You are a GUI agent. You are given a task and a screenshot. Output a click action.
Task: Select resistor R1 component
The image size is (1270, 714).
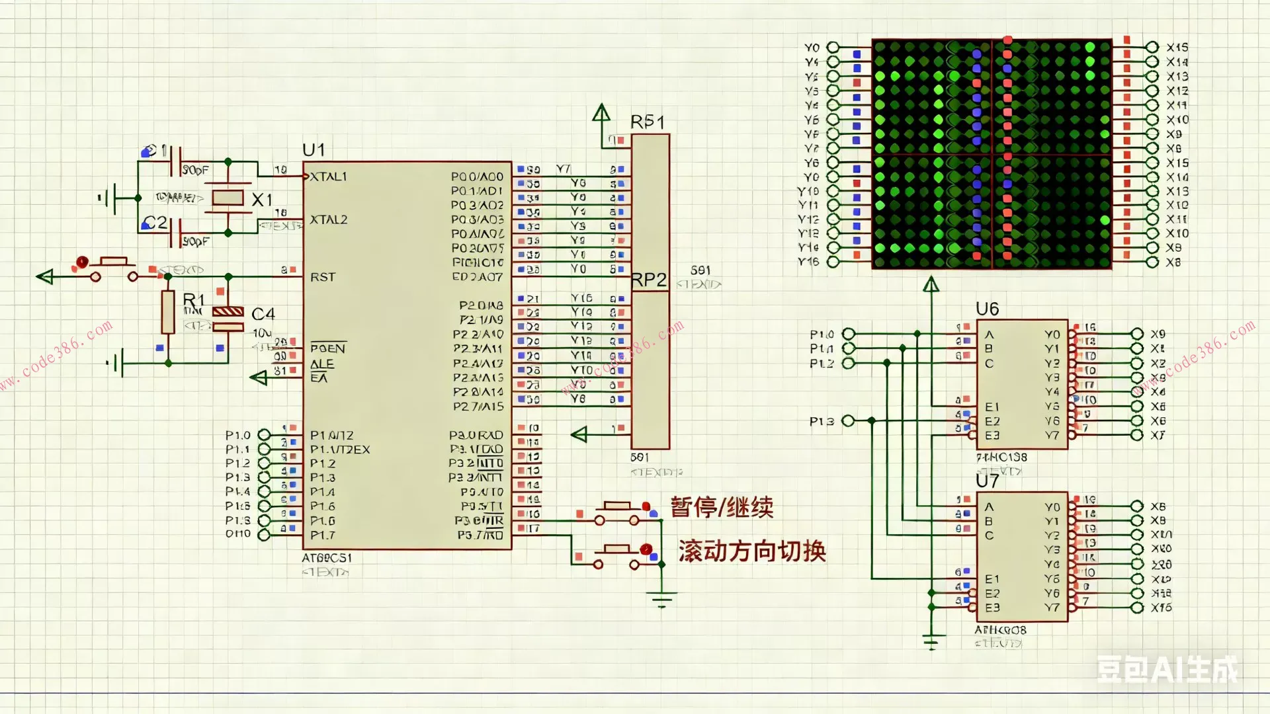168,311
